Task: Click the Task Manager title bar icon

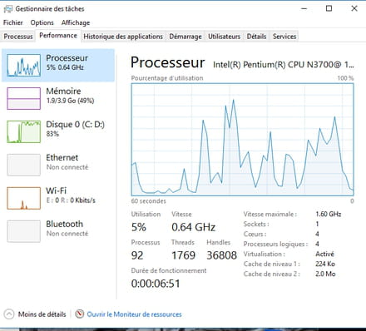Action: [8, 9]
